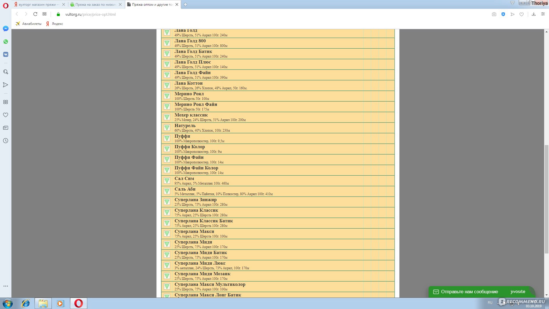Open Speed Dial from the sidebar

tap(5, 102)
